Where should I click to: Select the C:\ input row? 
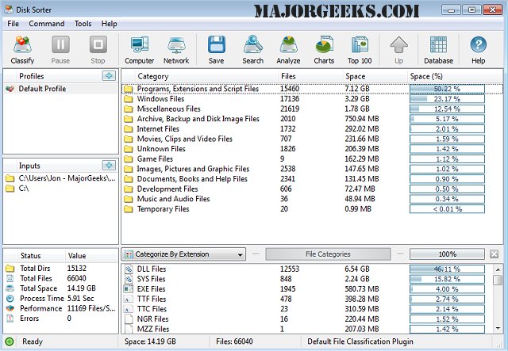coord(61,189)
